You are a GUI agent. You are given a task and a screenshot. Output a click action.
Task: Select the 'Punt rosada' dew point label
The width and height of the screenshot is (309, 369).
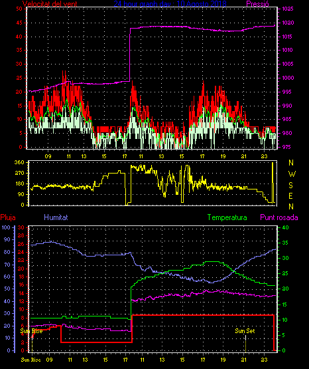click(279, 217)
